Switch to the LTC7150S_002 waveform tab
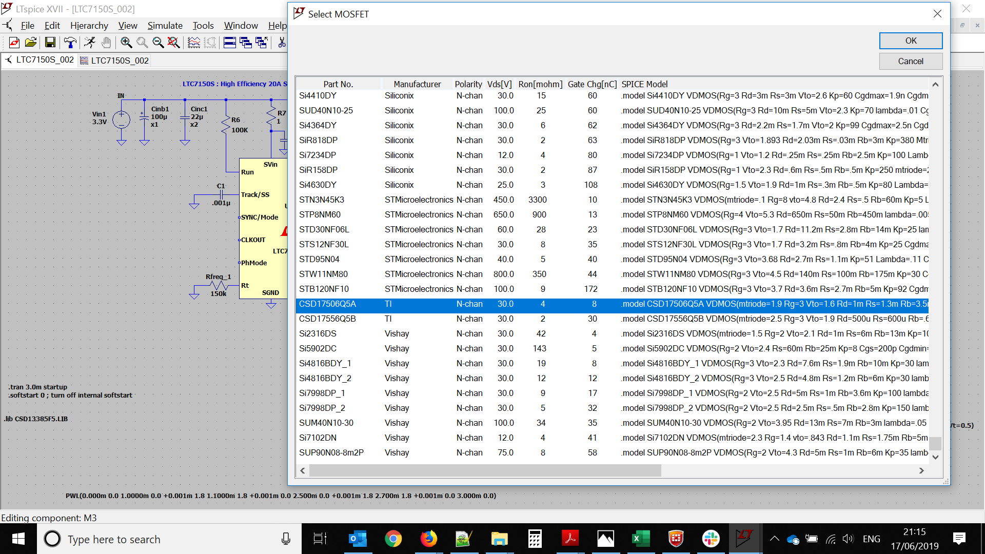 point(114,61)
